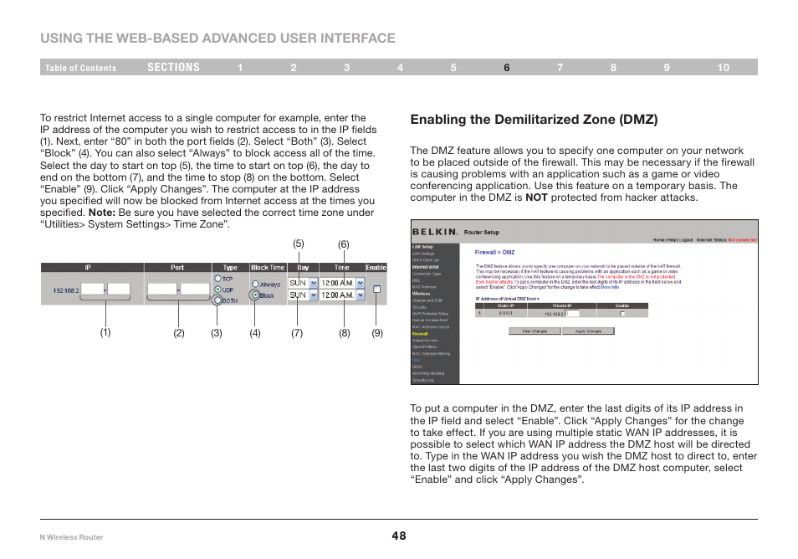The height and width of the screenshot is (559, 798).
Task: Open Security Log in sidebar
Action: click(x=423, y=380)
